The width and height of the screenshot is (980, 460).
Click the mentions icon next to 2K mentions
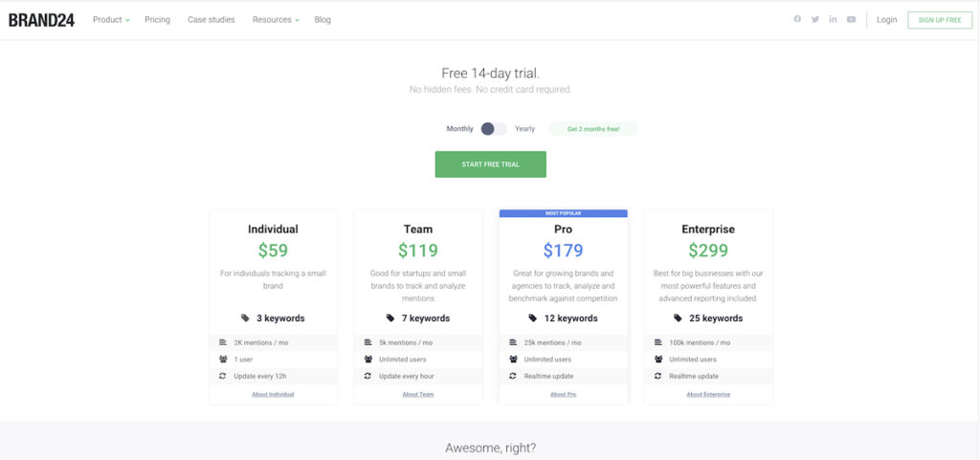tap(222, 342)
